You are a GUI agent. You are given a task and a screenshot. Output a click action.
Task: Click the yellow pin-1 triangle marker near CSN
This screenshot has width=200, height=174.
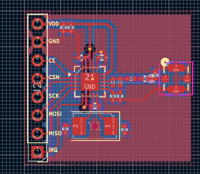[x=70, y=74]
